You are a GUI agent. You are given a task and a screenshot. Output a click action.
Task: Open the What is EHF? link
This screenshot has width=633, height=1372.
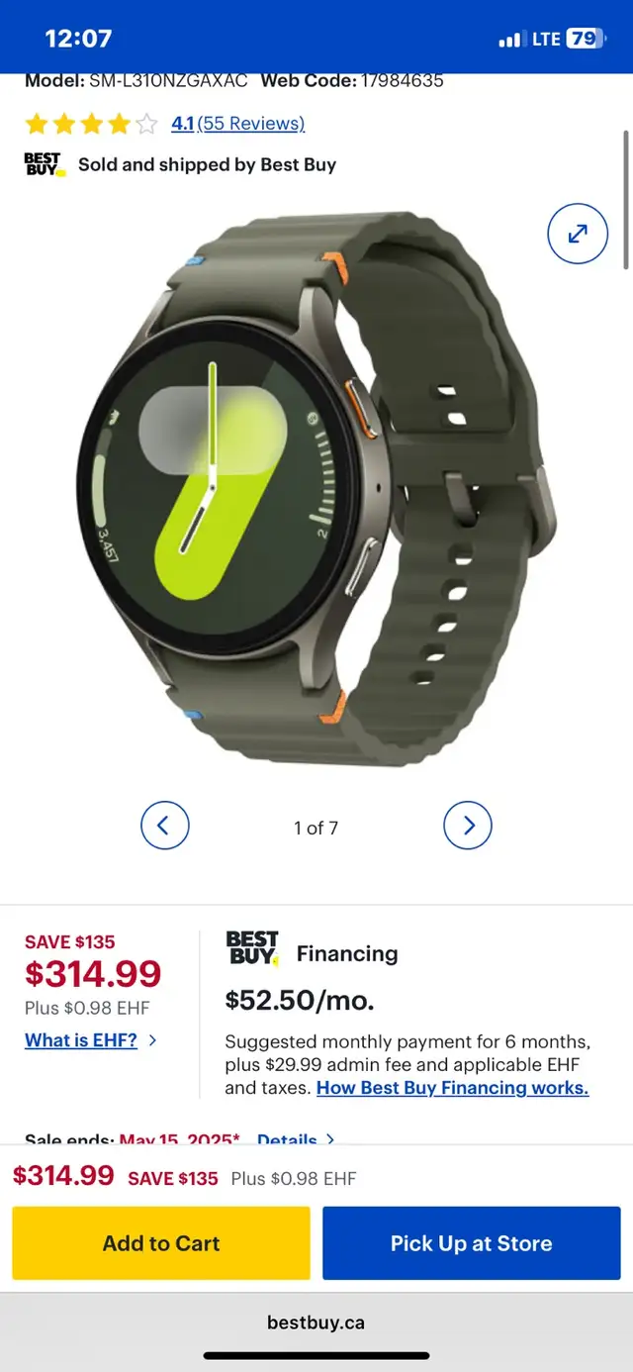tap(81, 1040)
